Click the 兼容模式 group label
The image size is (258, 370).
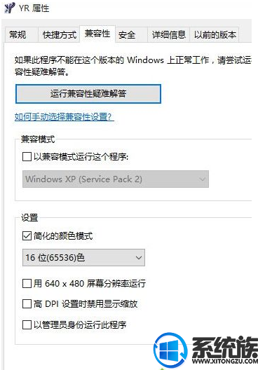38,139
